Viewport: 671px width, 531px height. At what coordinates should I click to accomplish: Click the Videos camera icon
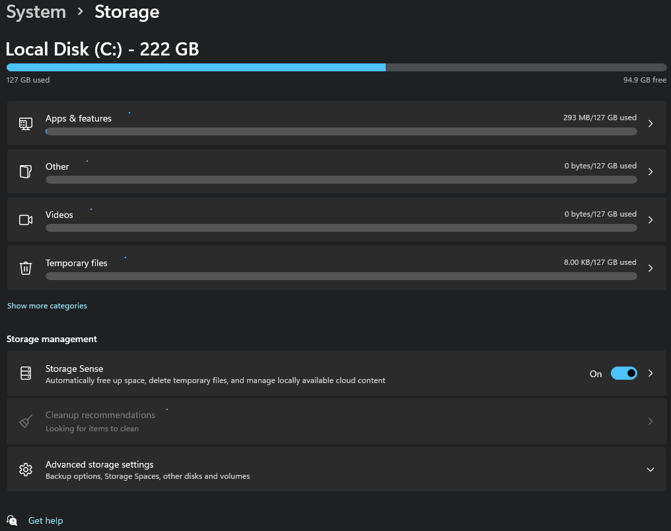(26, 220)
